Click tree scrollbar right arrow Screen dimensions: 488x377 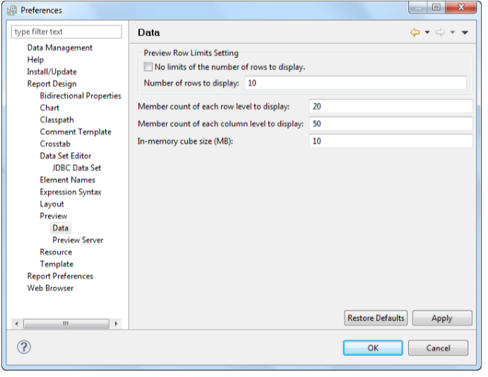click(x=116, y=324)
